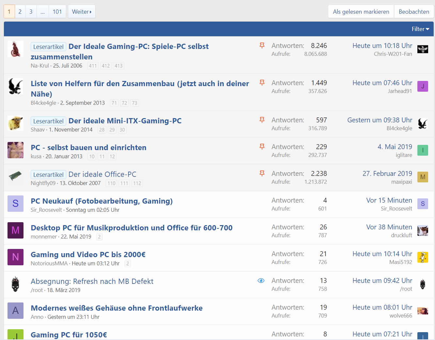The image size is (435, 340).
Task: Click pin icon on Mini-ITX-Gaming-PC thread
Action: 262,120
